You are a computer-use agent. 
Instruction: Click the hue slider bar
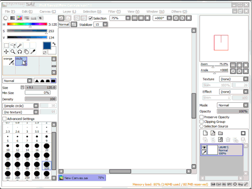click(x=27, y=24)
